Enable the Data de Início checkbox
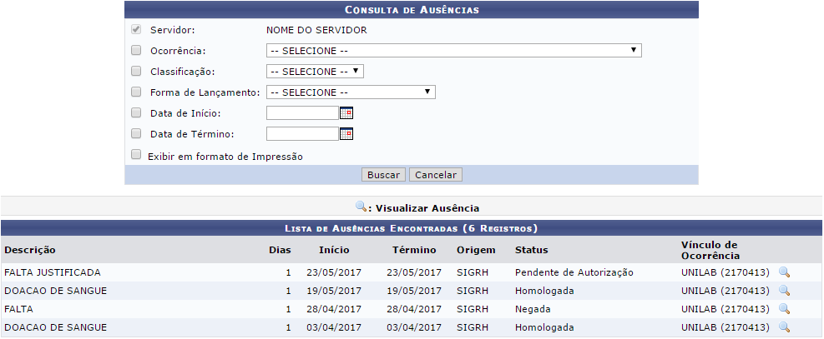 pos(136,113)
